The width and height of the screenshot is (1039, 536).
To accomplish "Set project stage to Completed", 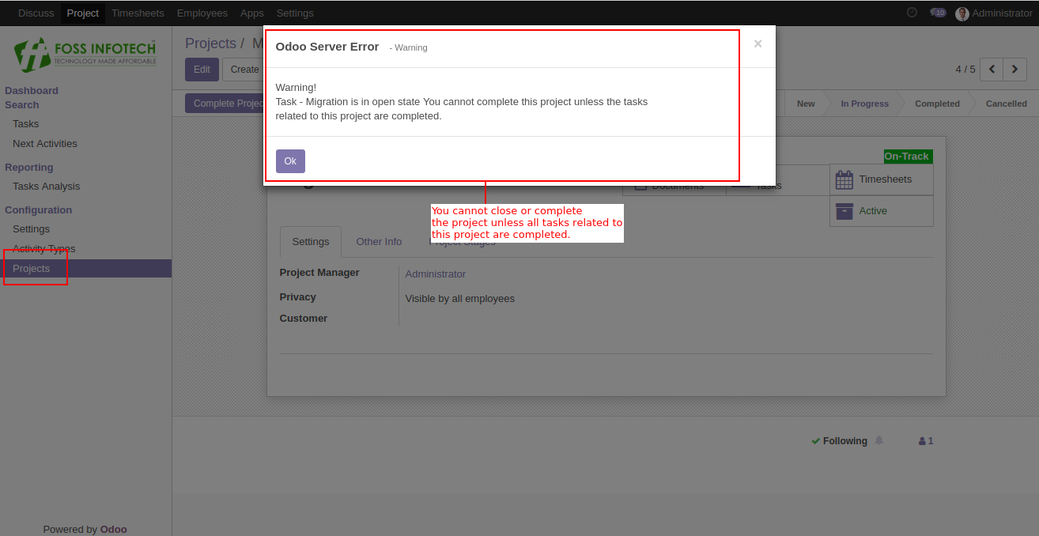I will coord(937,104).
